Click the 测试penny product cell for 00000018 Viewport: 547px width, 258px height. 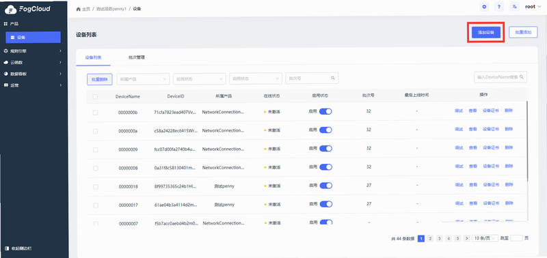224,186
